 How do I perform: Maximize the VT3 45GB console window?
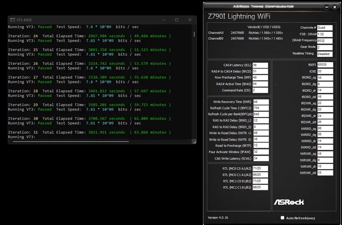pyautogui.click(x=177, y=20)
